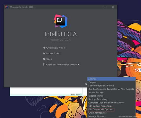
Task: Click the Configure gear icon
Action: click(x=86, y=84)
